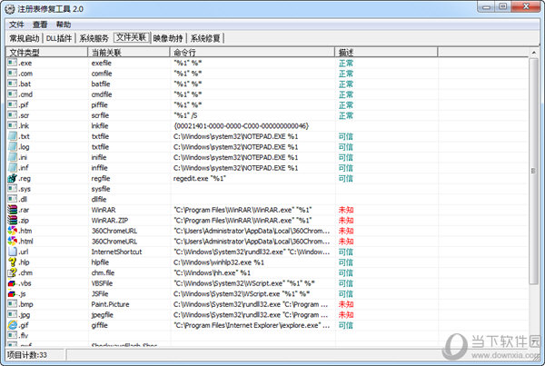
Task: Click the .reg registry icon
Action: [x=13, y=178]
